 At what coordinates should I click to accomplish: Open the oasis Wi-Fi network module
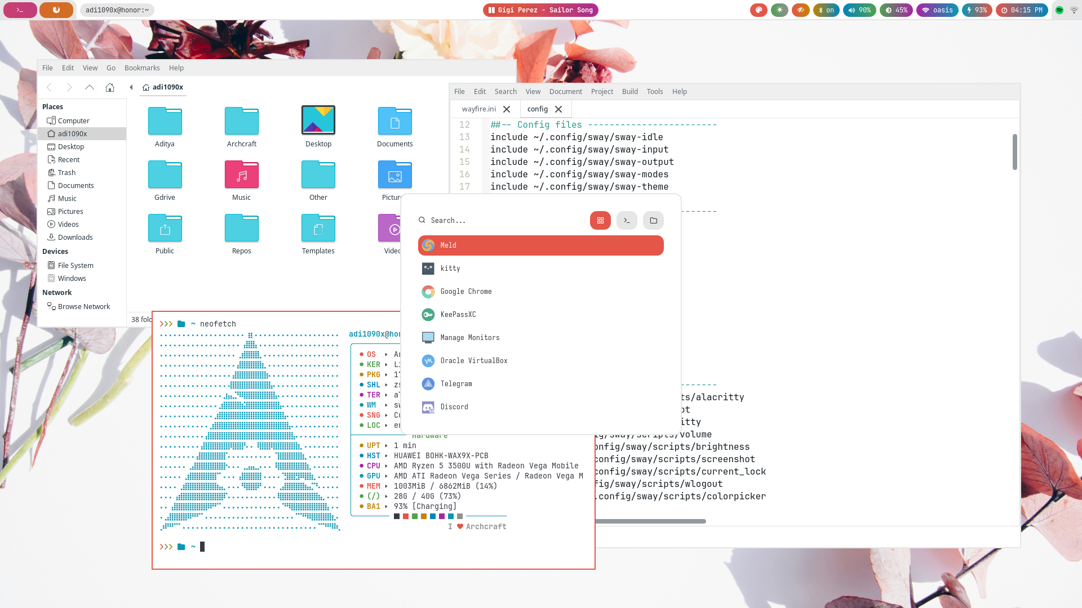pos(937,10)
